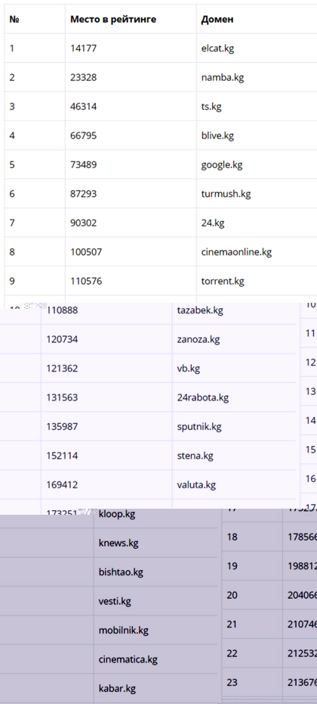
Task: Click rank value 90302
Action: [x=83, y=223]
